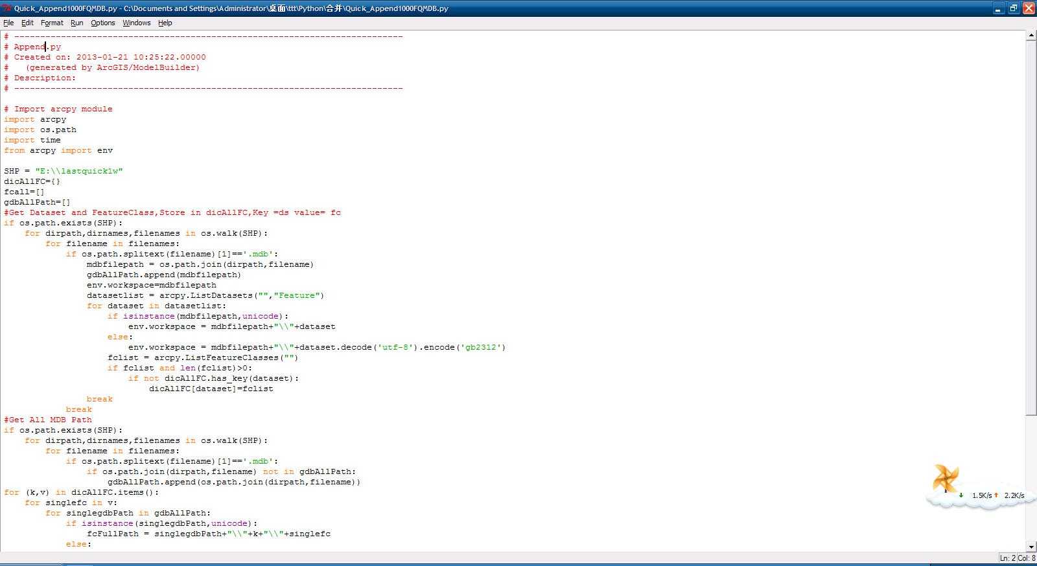Click the '# Import arcpy module' comment

58,109
